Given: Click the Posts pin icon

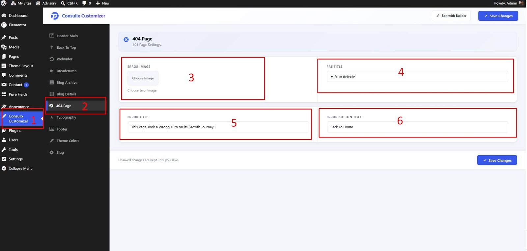Looking at the screenshot, I should tap(4, 38).
